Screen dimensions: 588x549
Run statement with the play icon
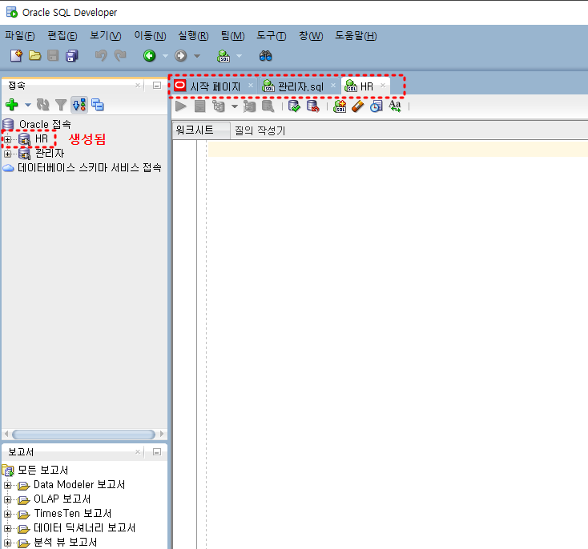pos(181,106)
